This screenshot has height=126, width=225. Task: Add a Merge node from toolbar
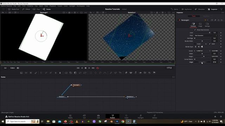point(66,73)
